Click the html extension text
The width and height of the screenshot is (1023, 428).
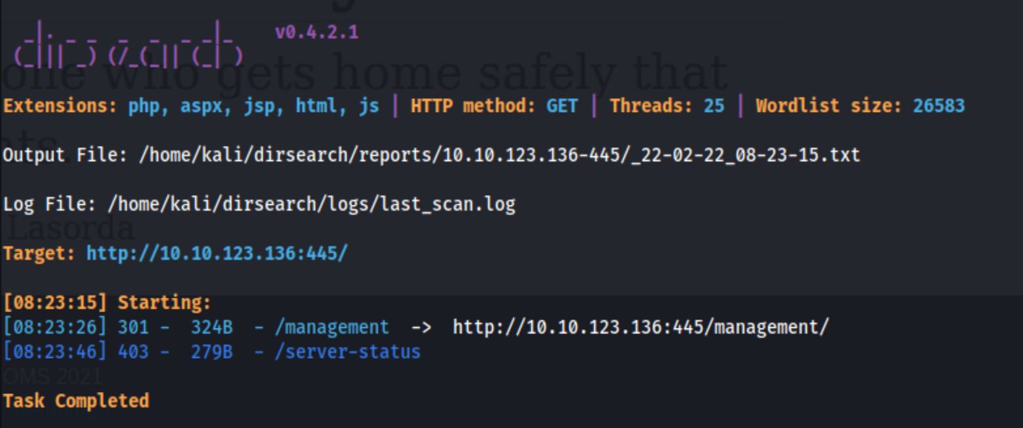316,106
